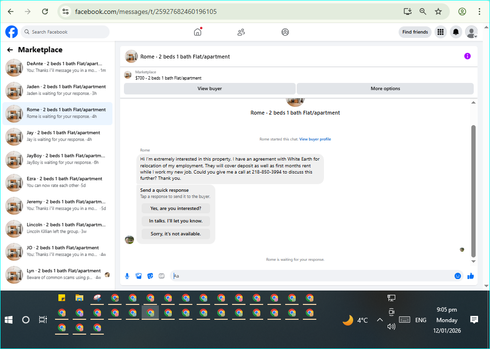The width and height of the screenshot is (490, 349).
Task: Open the 4°C weather widget
Action: pyautogui.click(x=355, y=320)
